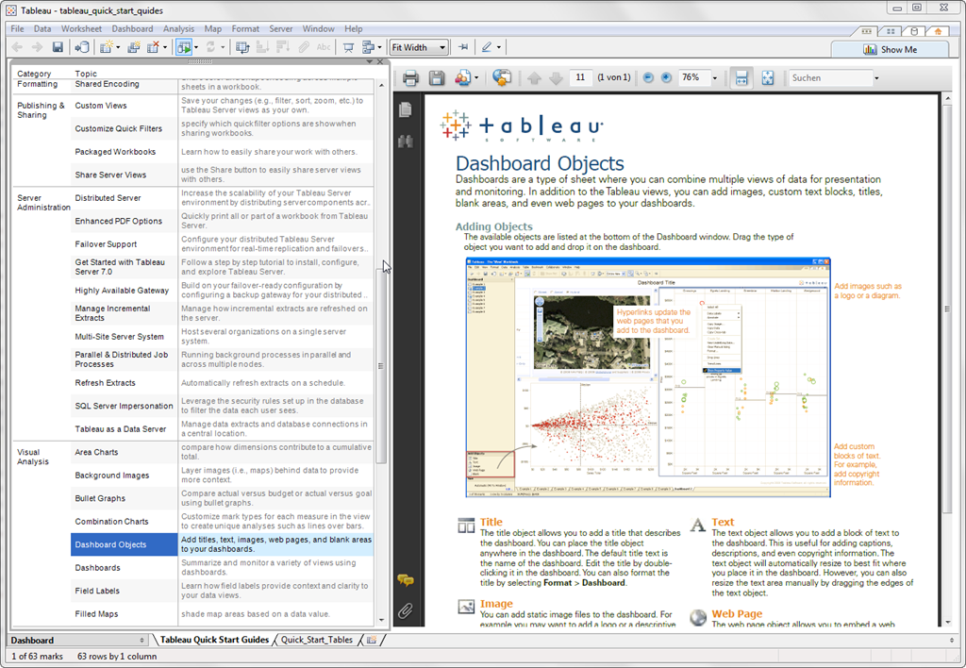Click the PDF zoom in plus icon
Image resolution: width=966 pixels, height=668 pixels.
pyautogui.click(x=667, y=77)
